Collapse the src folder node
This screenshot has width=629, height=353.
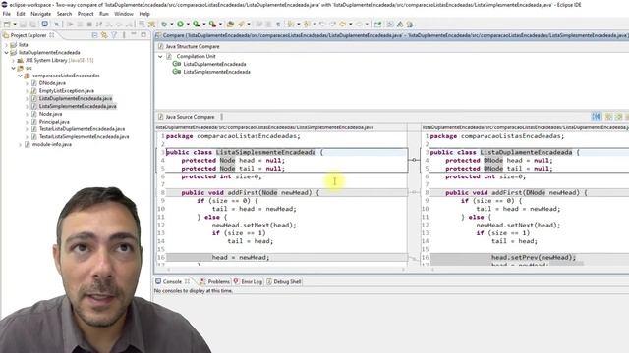pos(13,68)
